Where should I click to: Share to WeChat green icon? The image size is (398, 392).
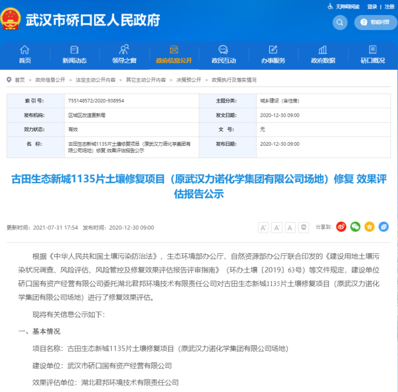(x=356, y=226)
